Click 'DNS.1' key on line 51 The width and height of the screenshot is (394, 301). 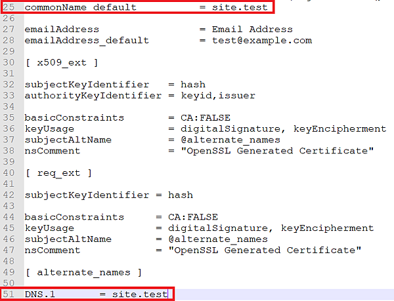coord(39,294)
